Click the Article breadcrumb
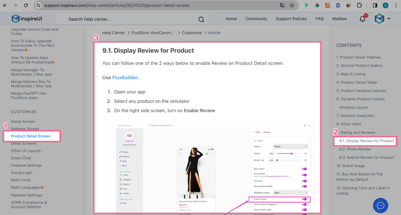 click(214, 33)
